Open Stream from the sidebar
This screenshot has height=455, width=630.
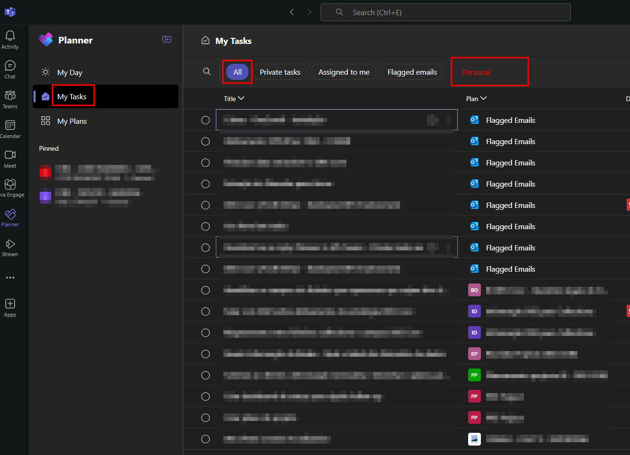10,246
